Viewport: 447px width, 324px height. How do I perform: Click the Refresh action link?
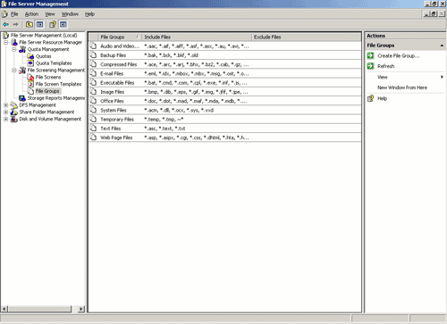click(x=386, y=66)
